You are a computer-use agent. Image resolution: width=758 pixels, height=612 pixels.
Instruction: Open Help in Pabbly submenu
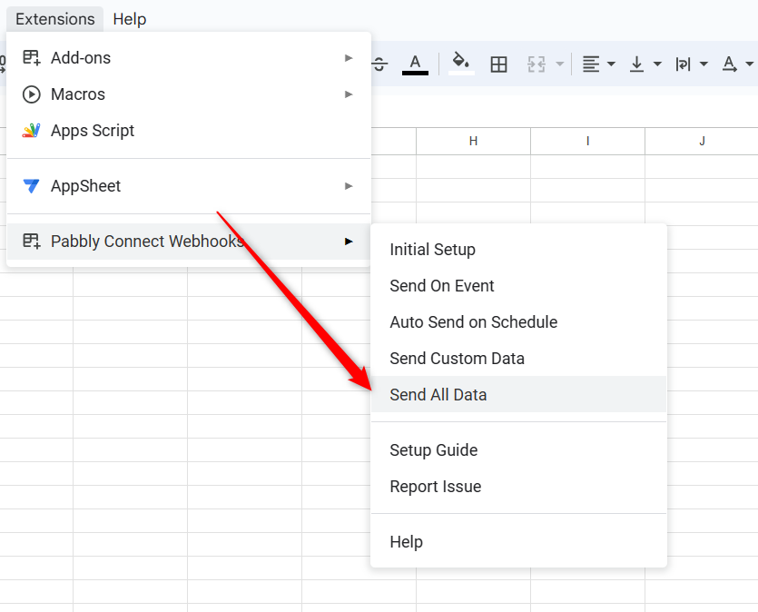click(518, 542)
